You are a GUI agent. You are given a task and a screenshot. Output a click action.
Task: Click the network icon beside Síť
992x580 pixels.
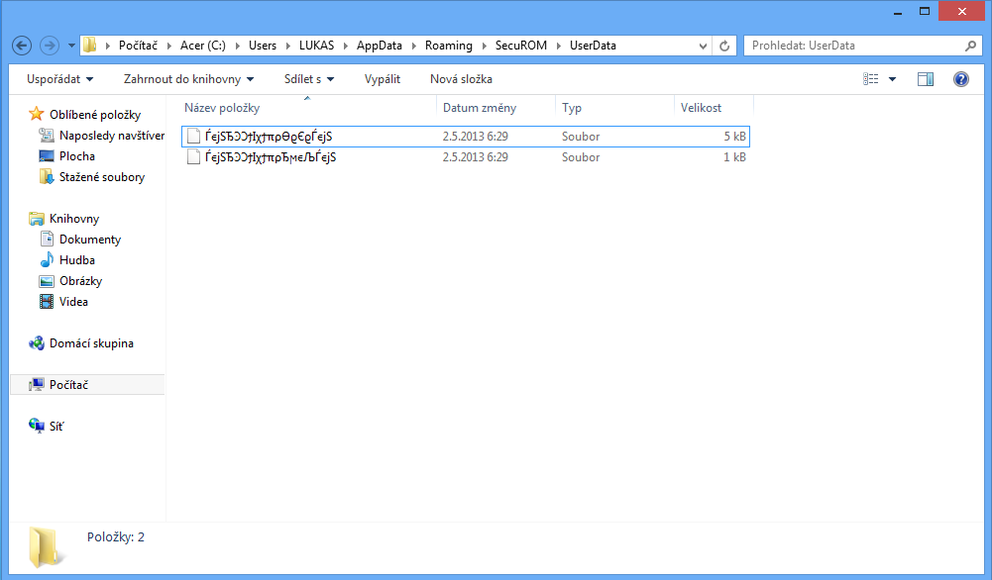pyautogui.click(x=37, y=426)
